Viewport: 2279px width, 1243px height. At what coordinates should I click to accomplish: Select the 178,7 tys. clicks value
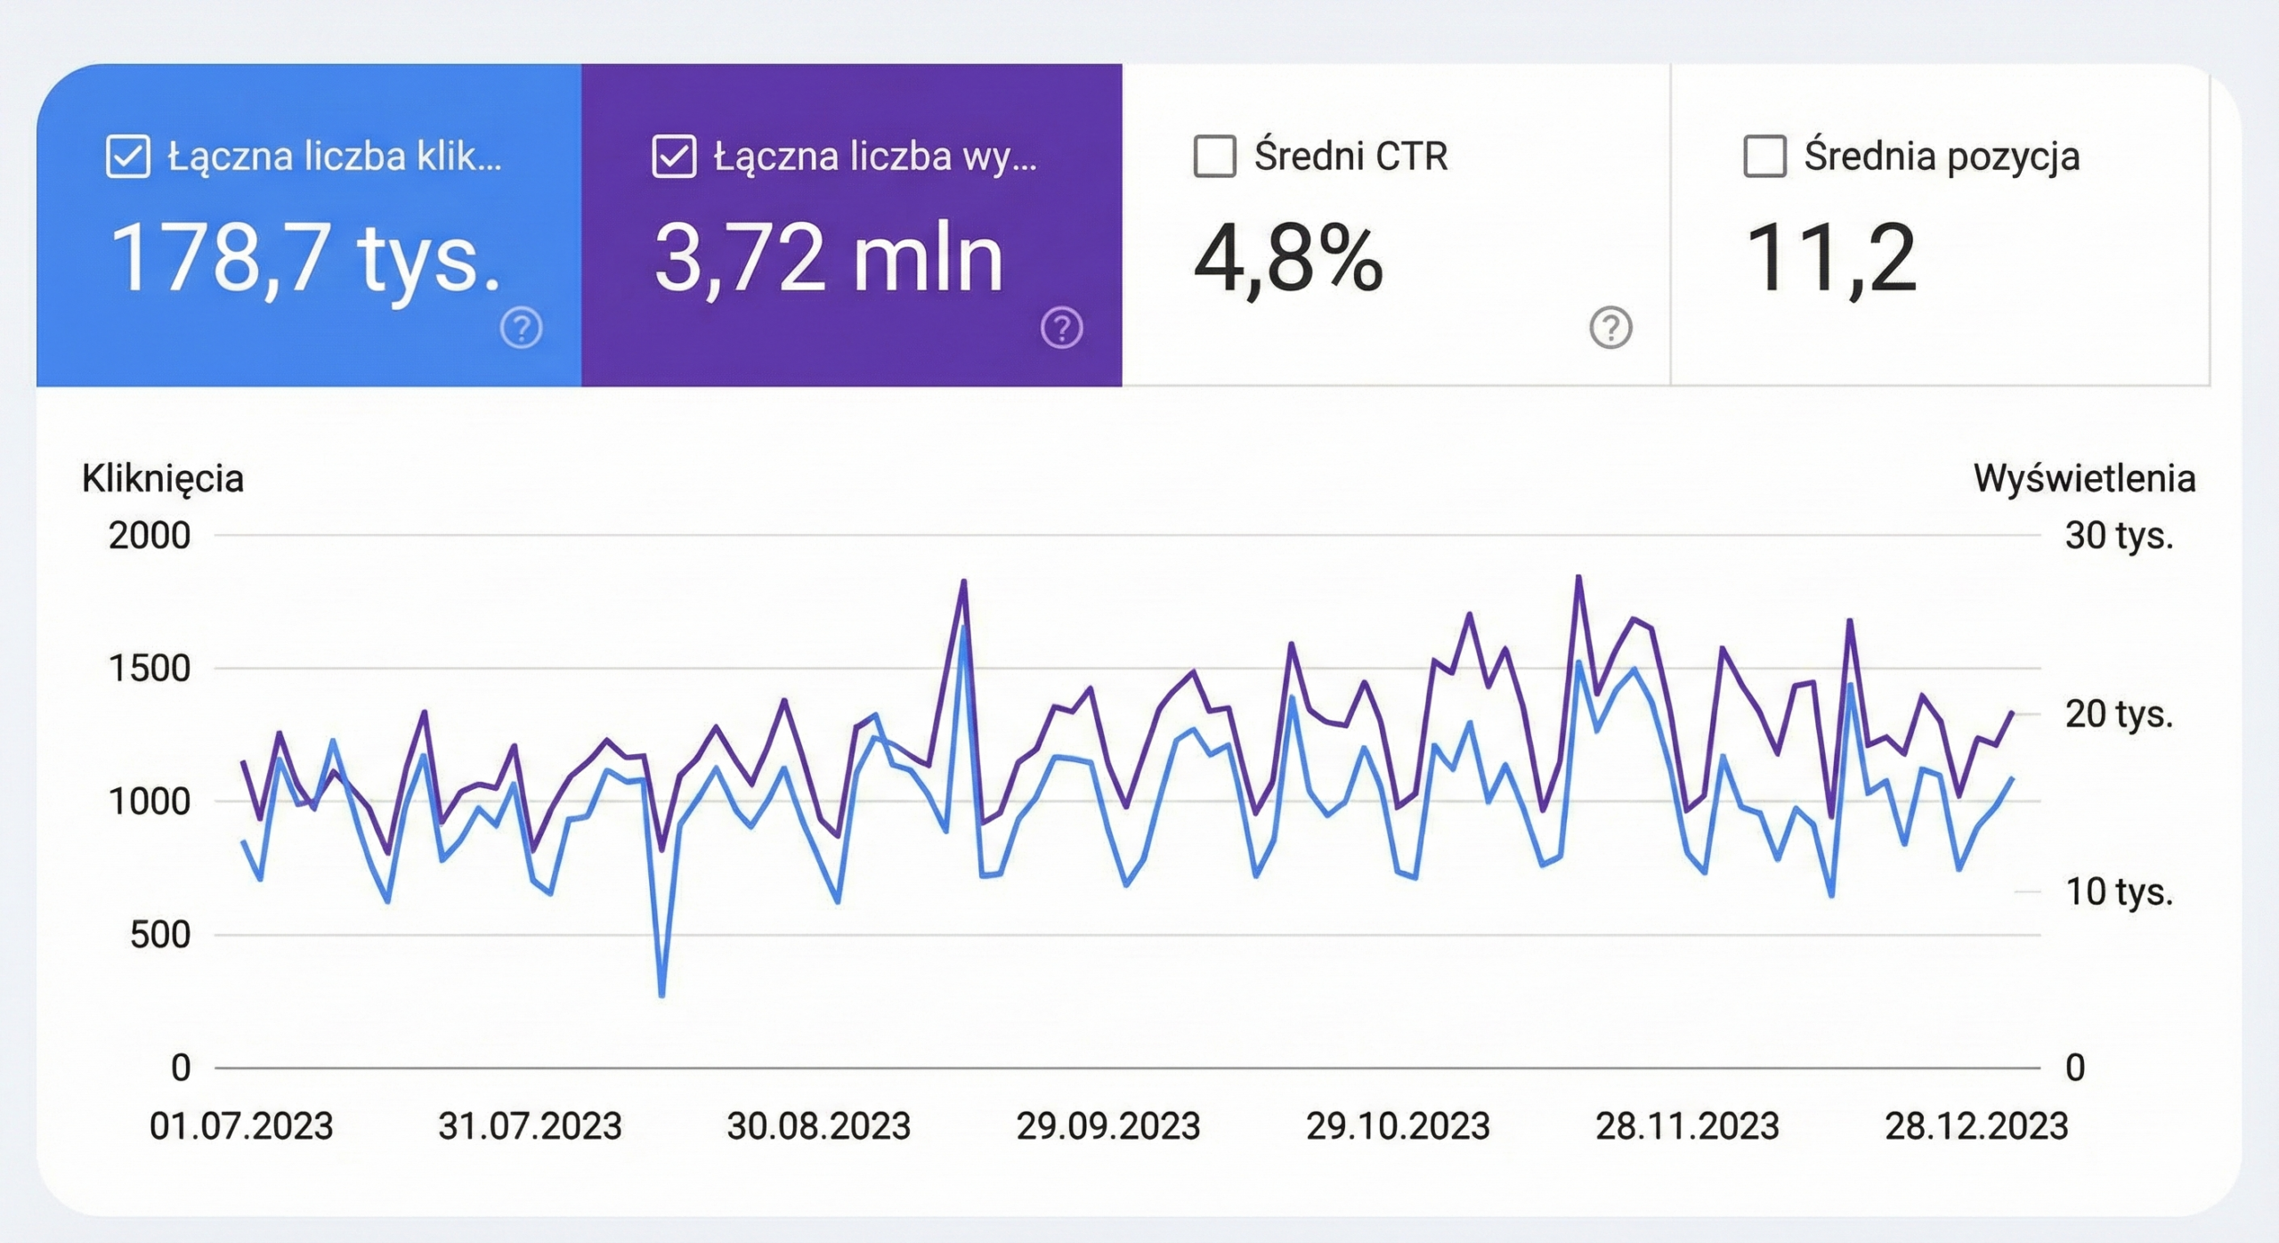tap(305, 257)
